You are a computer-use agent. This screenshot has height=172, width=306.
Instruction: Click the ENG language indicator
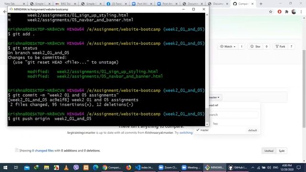tap(275, 168)
